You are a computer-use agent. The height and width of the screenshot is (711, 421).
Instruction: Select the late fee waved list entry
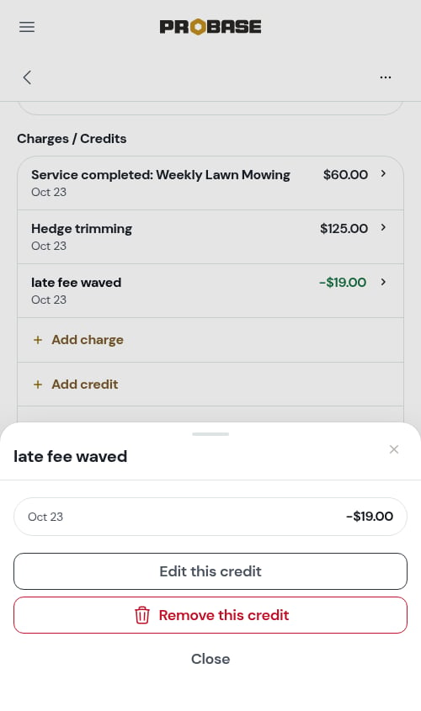tap(210, 291)
